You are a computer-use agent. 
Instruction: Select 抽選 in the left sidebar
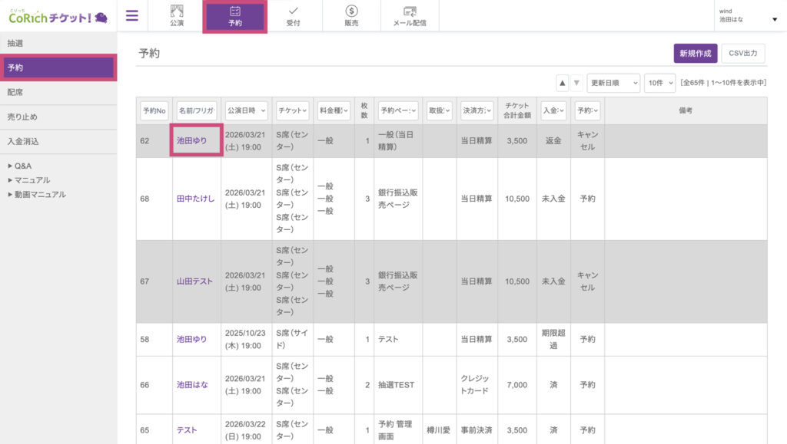58,43
